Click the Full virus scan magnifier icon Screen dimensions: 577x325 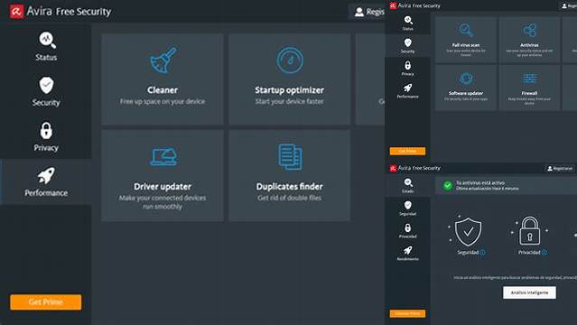[x=466, y=31]
